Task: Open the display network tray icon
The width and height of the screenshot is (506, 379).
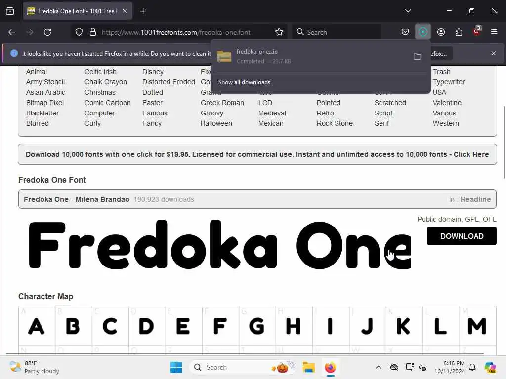Action: click(410, 367)
